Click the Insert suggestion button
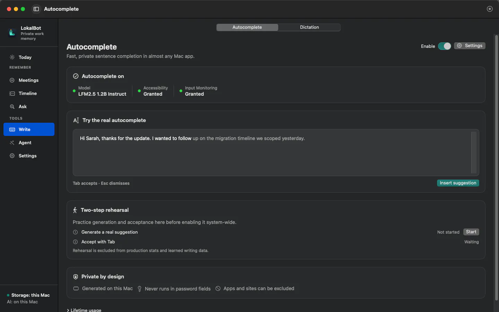The image size is (499, 312). [x=458, y=183]
